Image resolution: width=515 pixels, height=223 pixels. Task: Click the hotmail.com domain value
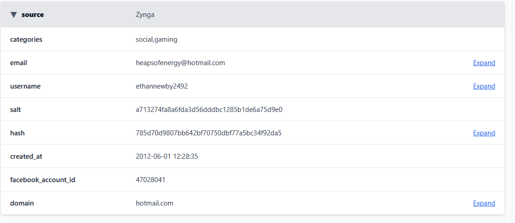(155, 203)
